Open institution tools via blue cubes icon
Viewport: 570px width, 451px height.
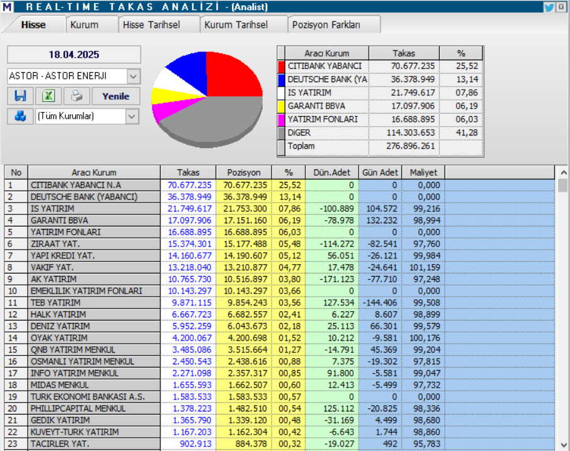[x=20, y=115]
